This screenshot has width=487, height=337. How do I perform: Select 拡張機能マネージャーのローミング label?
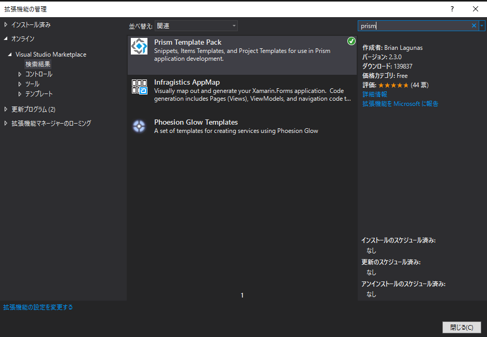click(x=51, y=123)
